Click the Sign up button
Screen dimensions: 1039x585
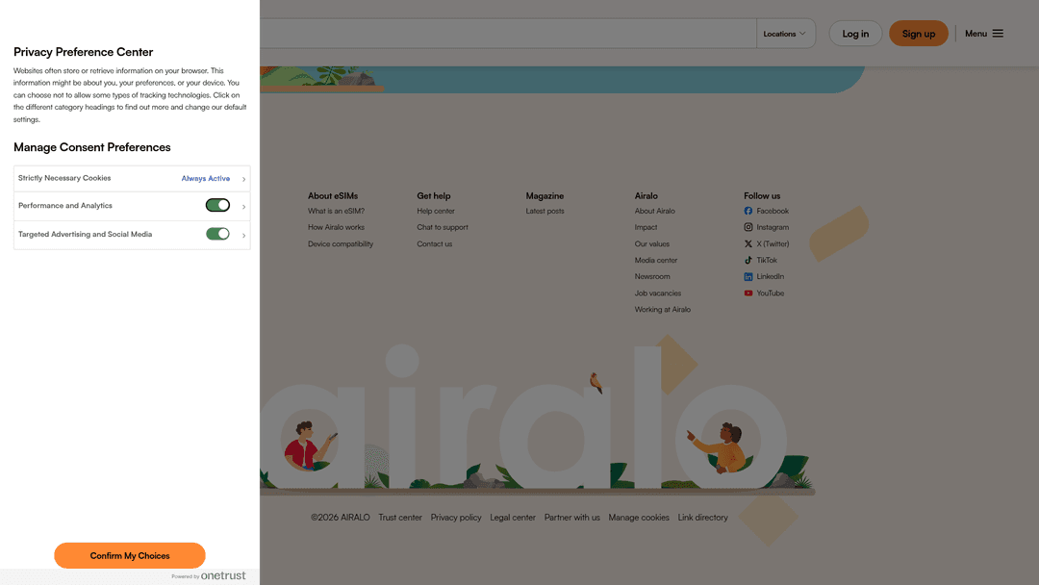(918, 33)
